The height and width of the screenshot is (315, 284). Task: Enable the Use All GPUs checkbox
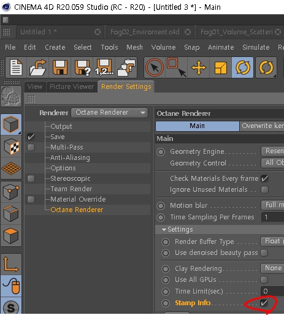point(264,279)
